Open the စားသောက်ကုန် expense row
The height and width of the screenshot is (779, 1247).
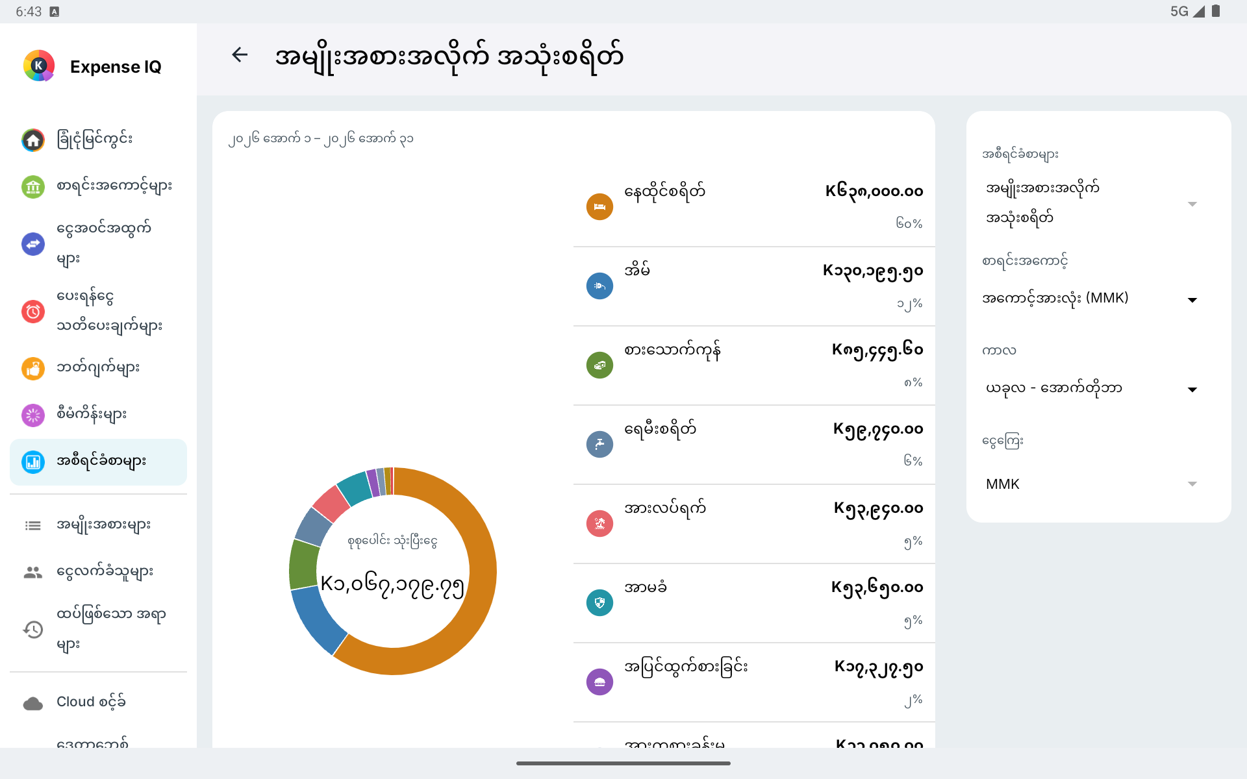point(754,365)
